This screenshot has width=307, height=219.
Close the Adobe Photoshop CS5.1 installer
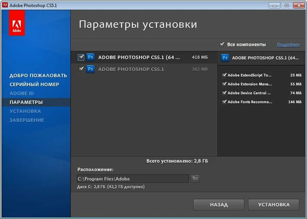(299, 6)
